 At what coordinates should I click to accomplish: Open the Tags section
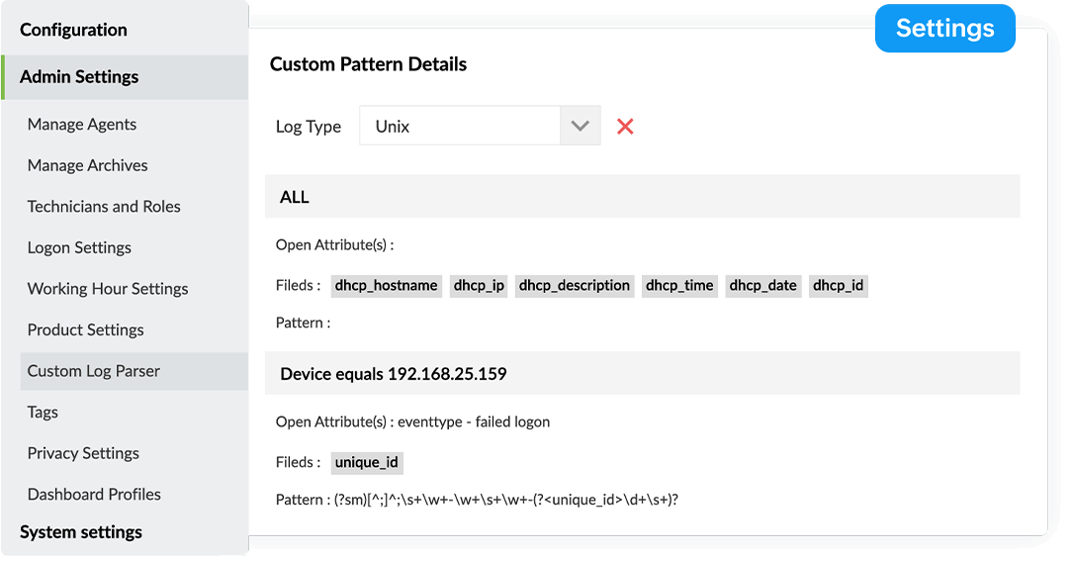[x=43, y=412]
